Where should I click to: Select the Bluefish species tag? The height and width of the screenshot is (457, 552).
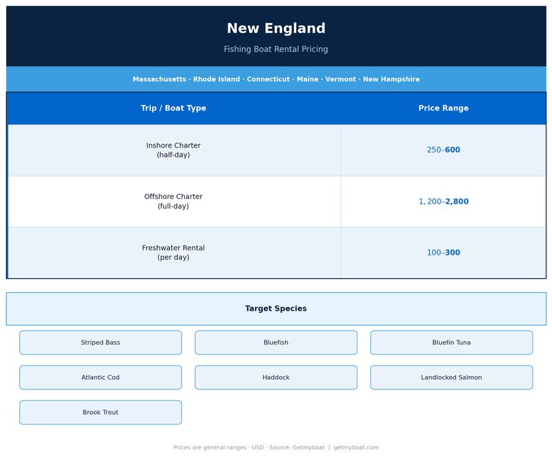[x=276, y=342]
